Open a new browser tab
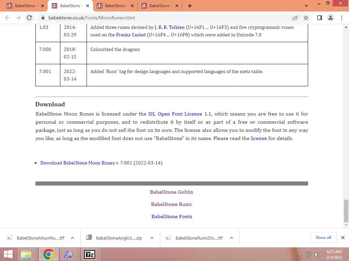The width and height of the screenshot is (349, 261). (x=189, y=6)
